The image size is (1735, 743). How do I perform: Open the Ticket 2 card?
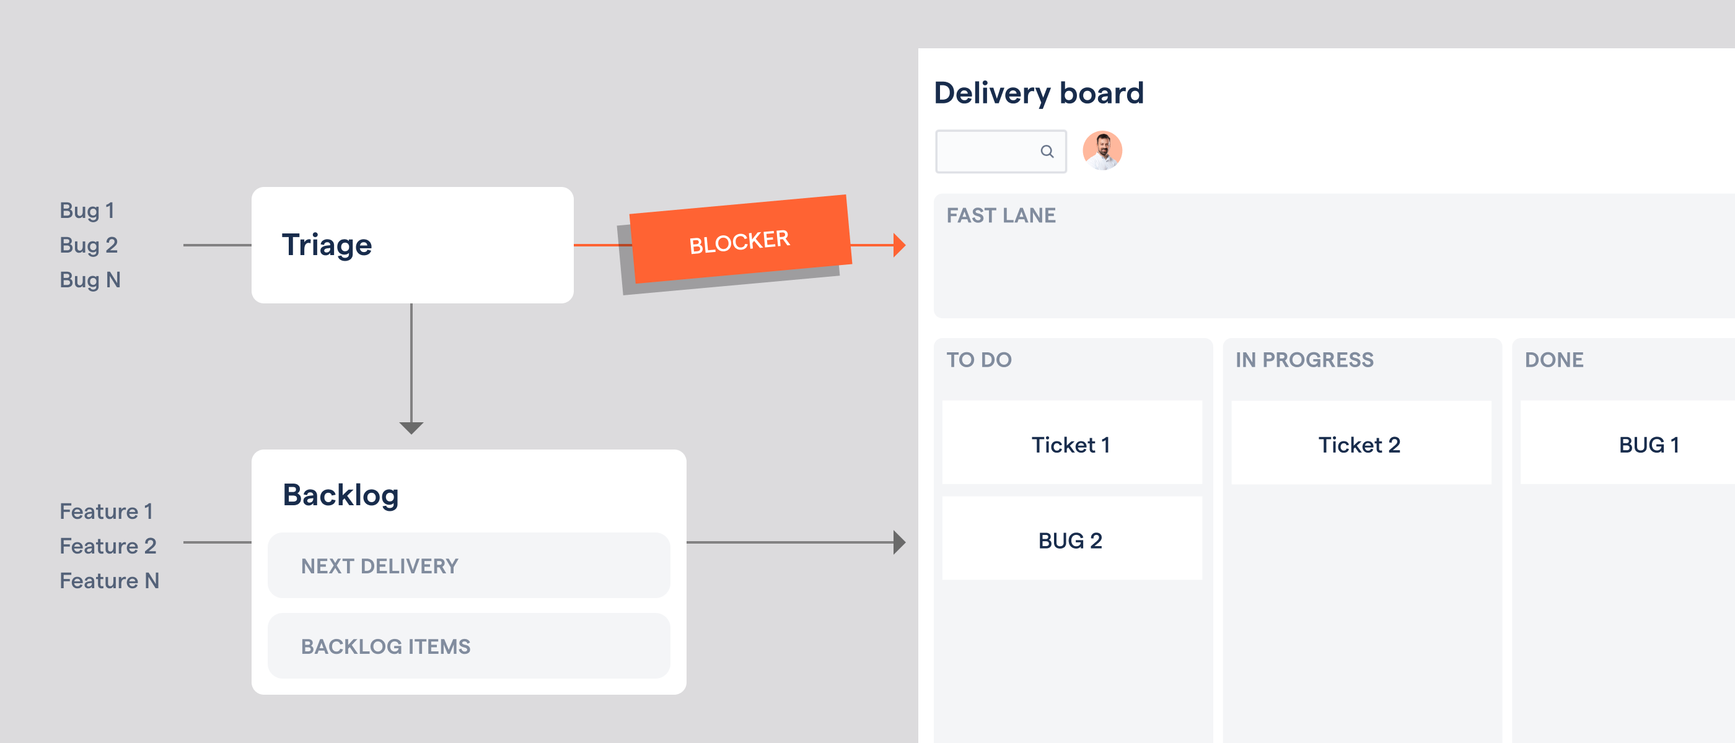click(x=1361, y=443)
